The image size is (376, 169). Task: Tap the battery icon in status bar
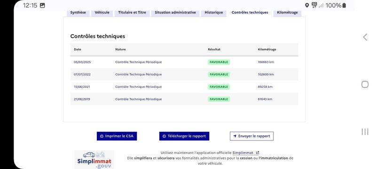click(x=344, y=5)
